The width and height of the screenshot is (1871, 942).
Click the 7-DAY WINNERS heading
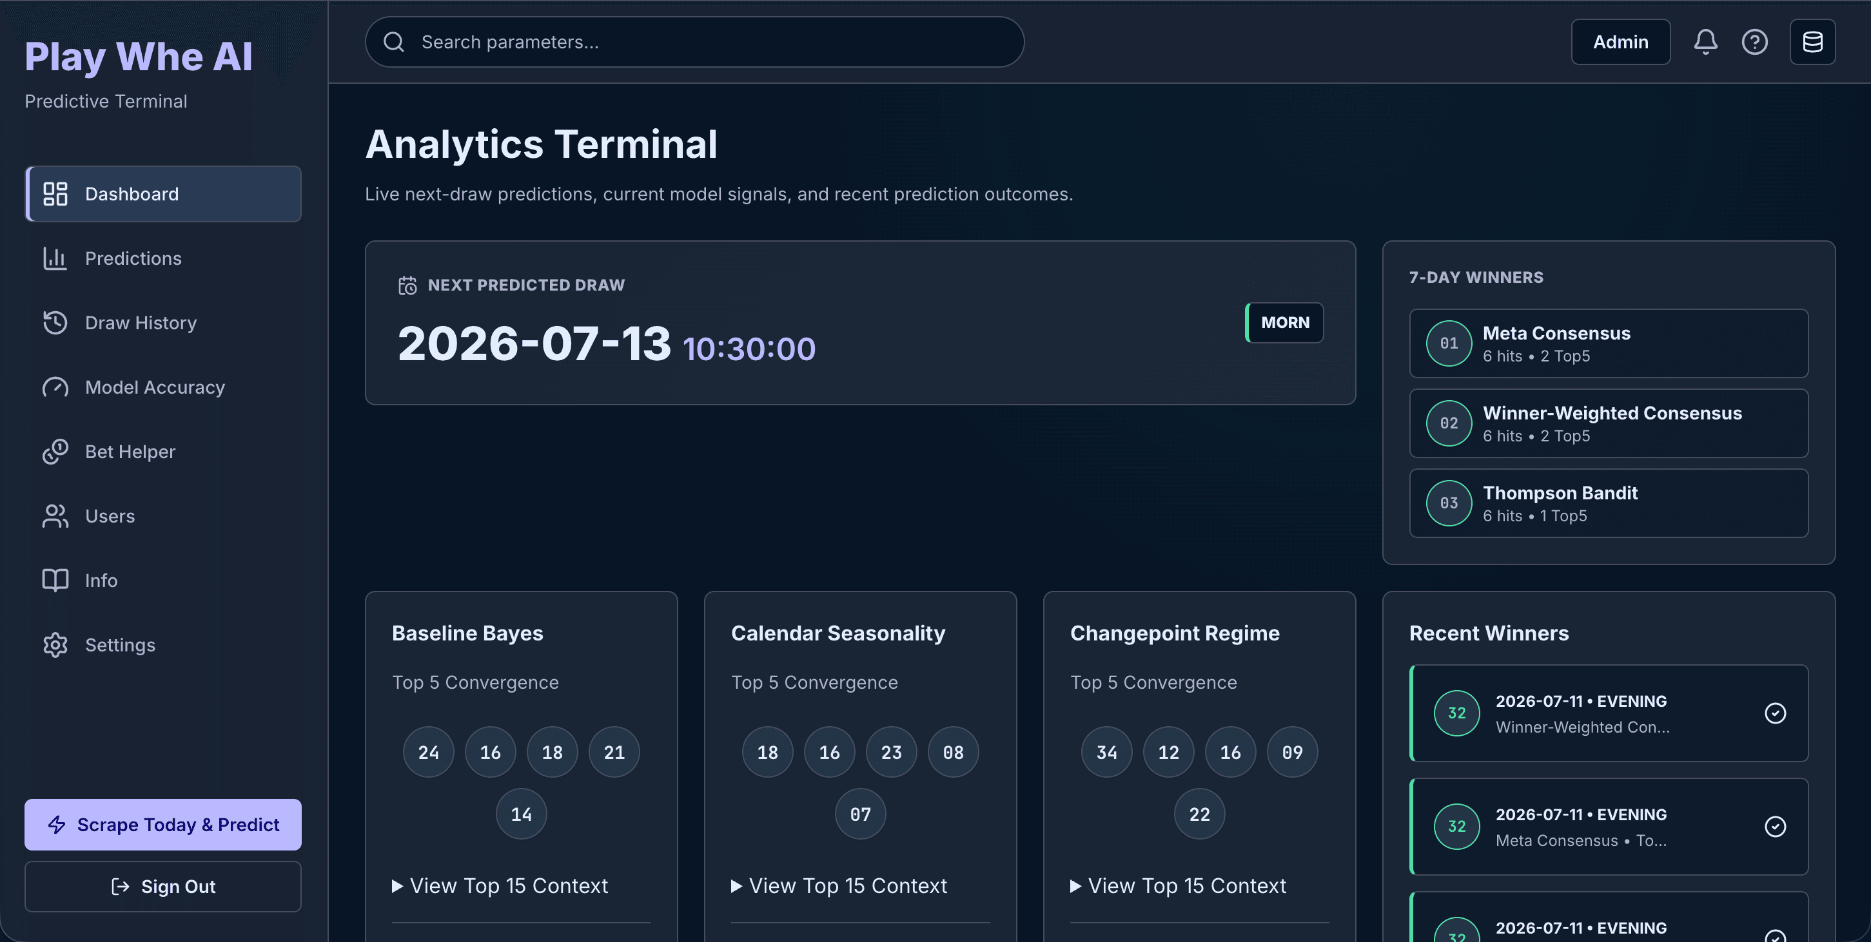[1476, 277]
